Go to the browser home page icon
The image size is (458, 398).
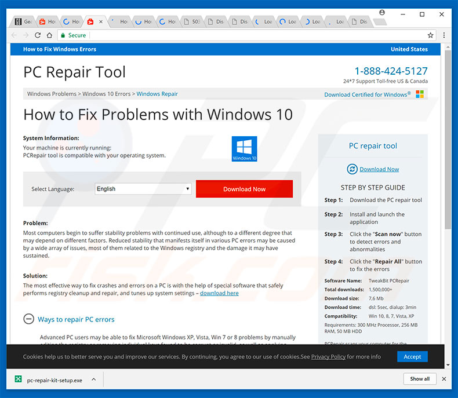tap(49, 35)
